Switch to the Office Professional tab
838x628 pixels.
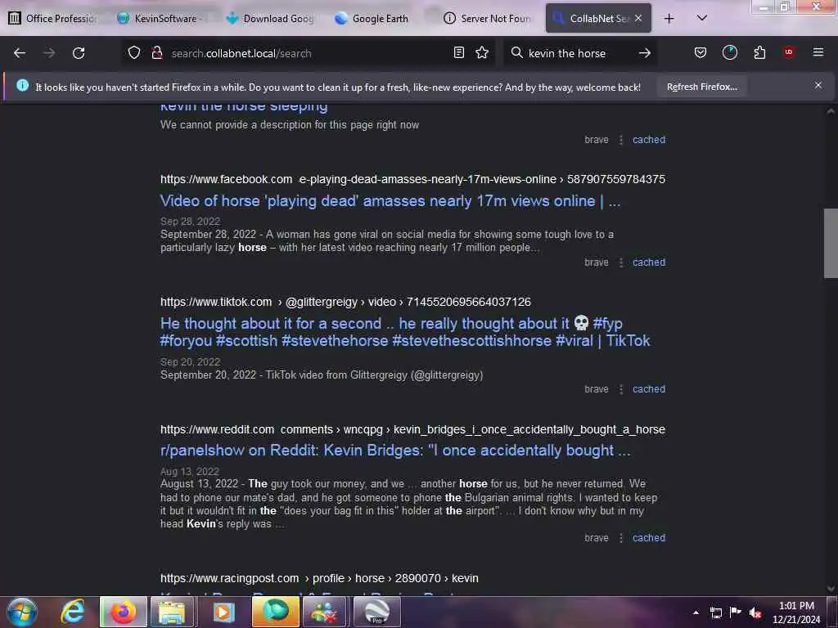click(x=53, y=18)
